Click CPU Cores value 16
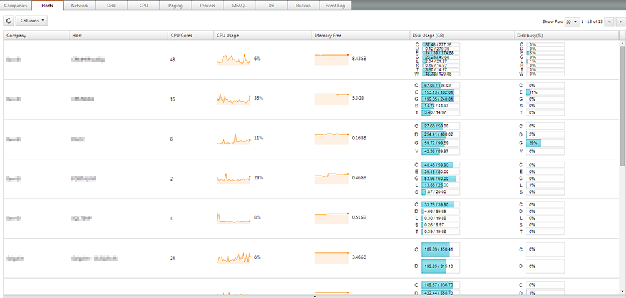626x298 pixels. pyautogui.click(x=172, y=99)
